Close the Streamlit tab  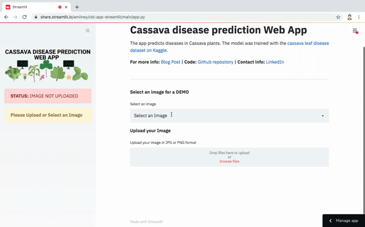tap(66, 7)
